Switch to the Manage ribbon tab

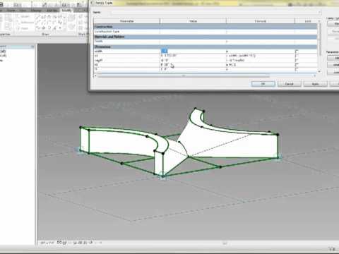(36, 11)
